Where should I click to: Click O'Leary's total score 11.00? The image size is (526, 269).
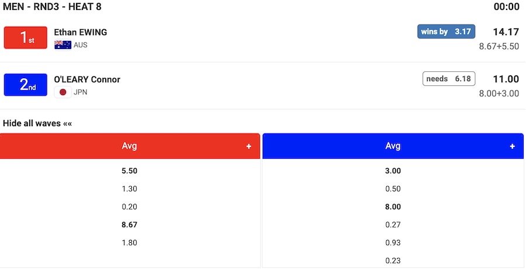[x=506, y=79]
